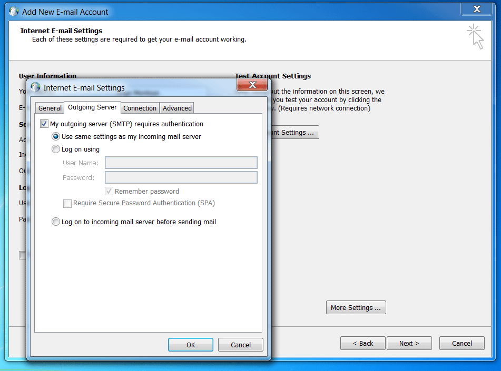
Task: Toggle the Remember password checkbox
Action: pos(109,191)
